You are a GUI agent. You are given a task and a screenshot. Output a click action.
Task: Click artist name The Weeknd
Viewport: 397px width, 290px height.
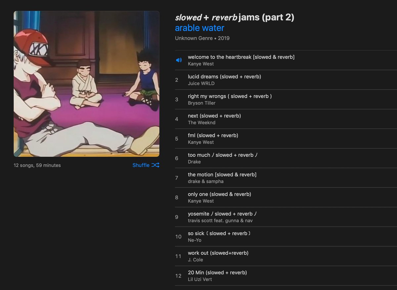[x=201, y=122]
